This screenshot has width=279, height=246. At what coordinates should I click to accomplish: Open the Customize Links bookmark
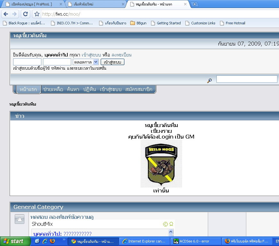point(200,23)
